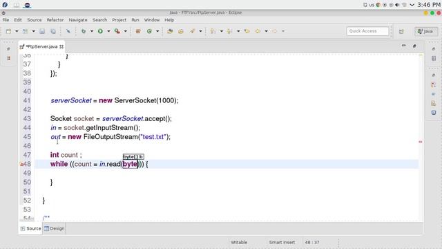
Task: Open the Source menu
Action: click(35, 20)
